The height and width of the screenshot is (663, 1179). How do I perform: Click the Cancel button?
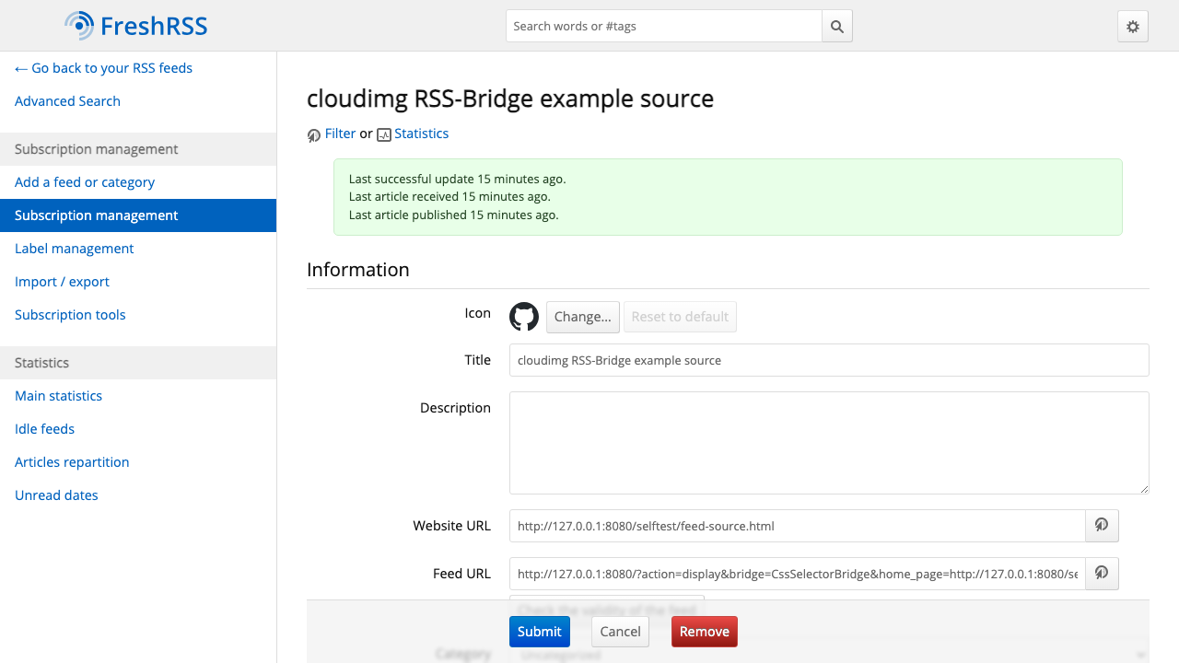(x=620, y=632)
